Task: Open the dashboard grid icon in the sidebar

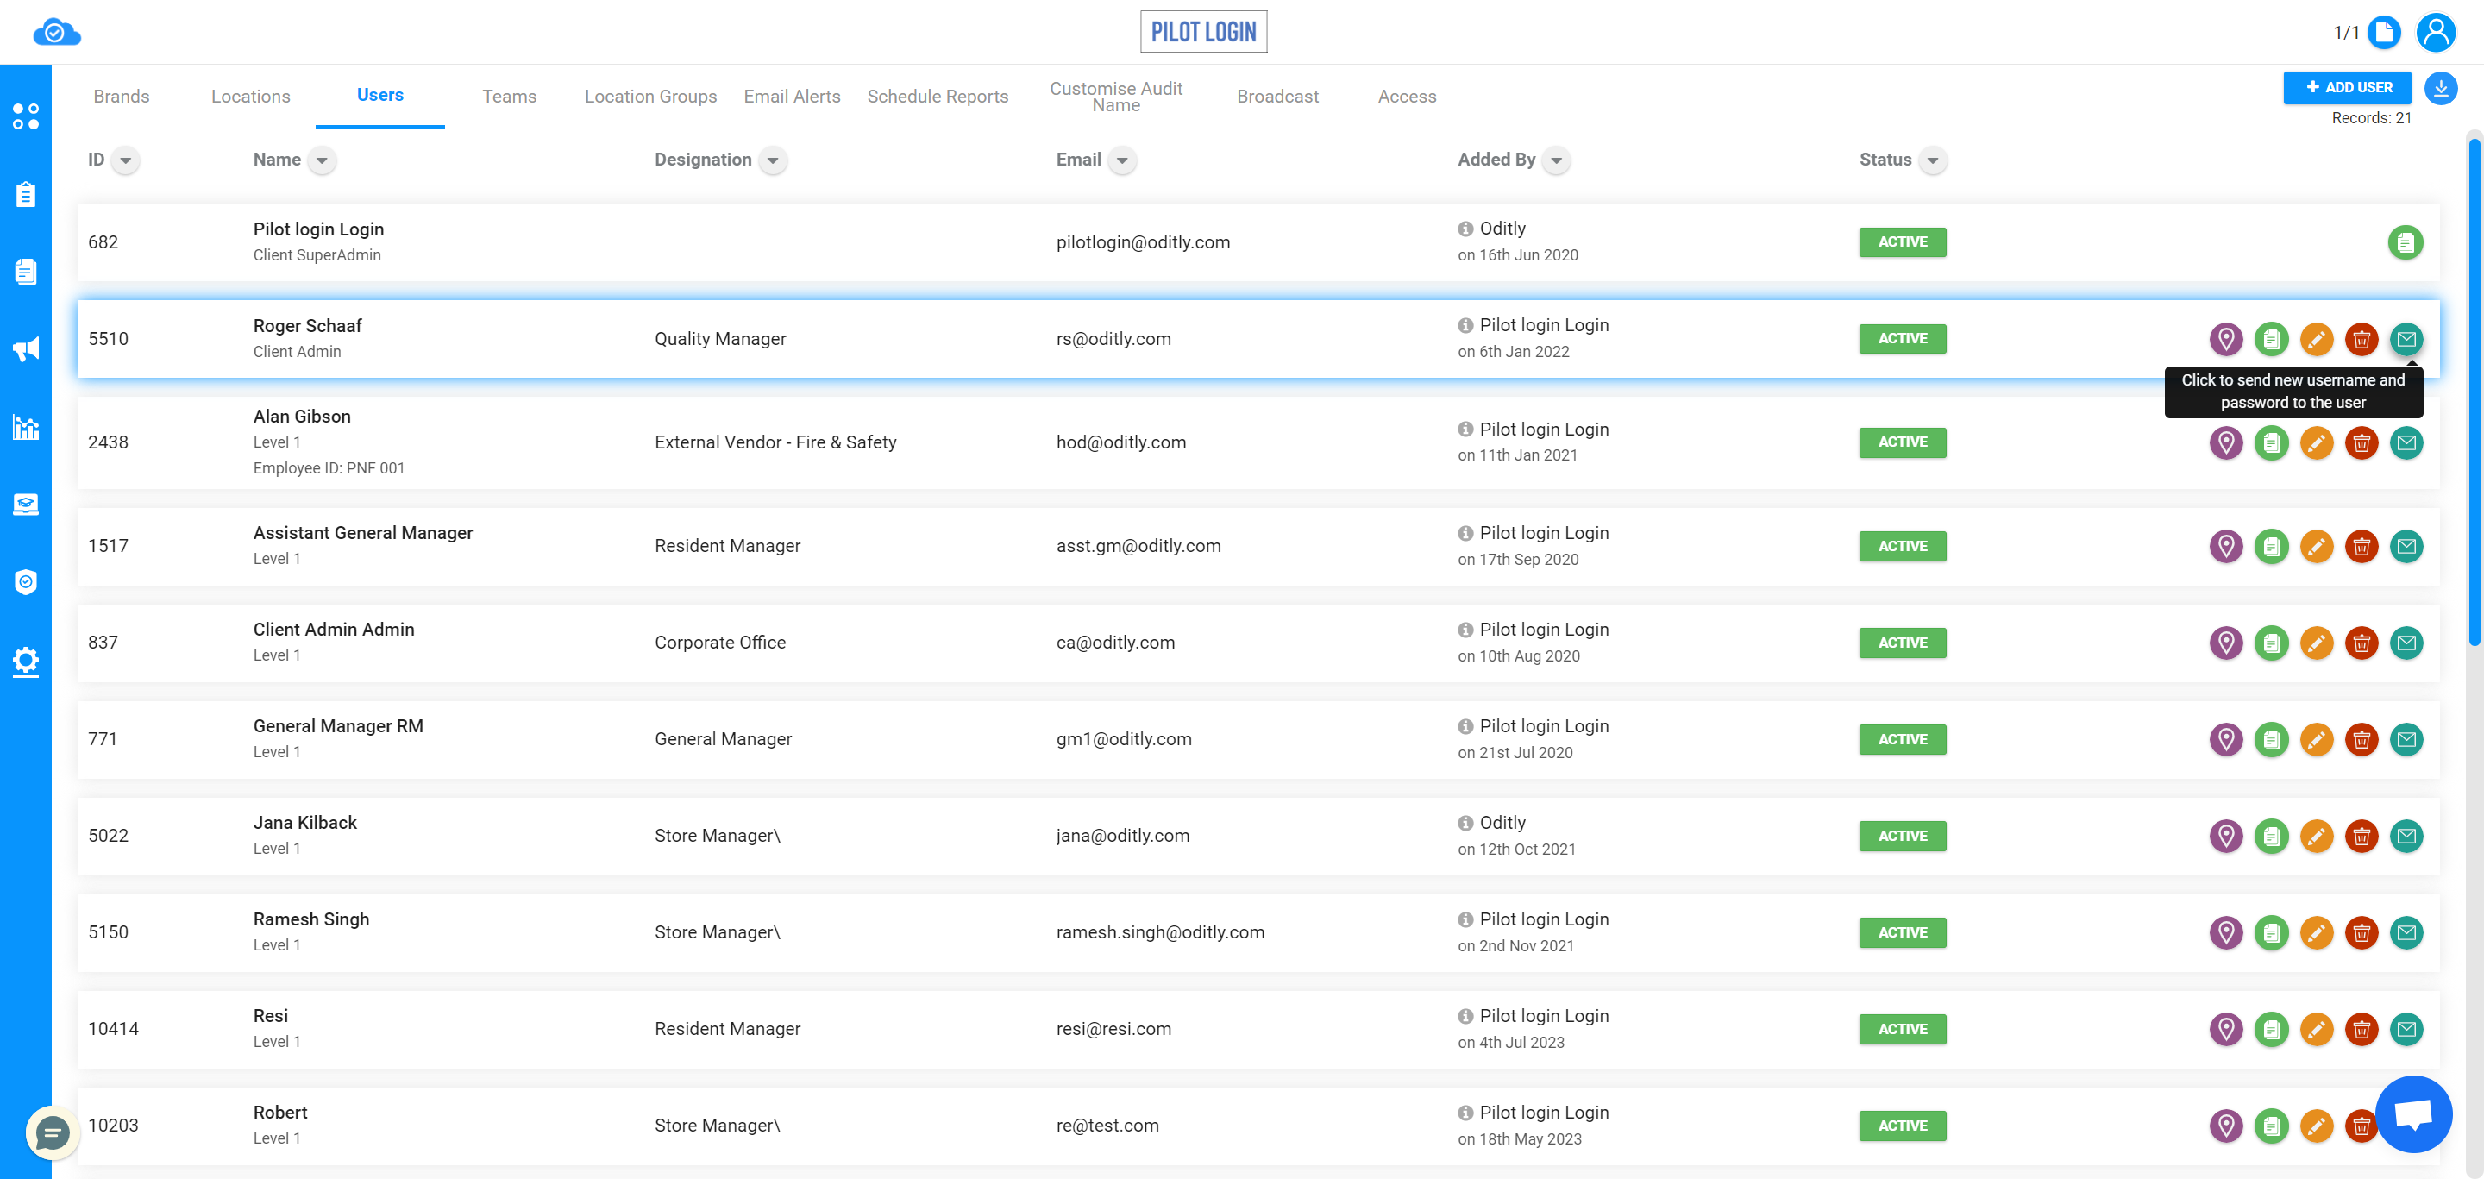Action: (26, 116)
